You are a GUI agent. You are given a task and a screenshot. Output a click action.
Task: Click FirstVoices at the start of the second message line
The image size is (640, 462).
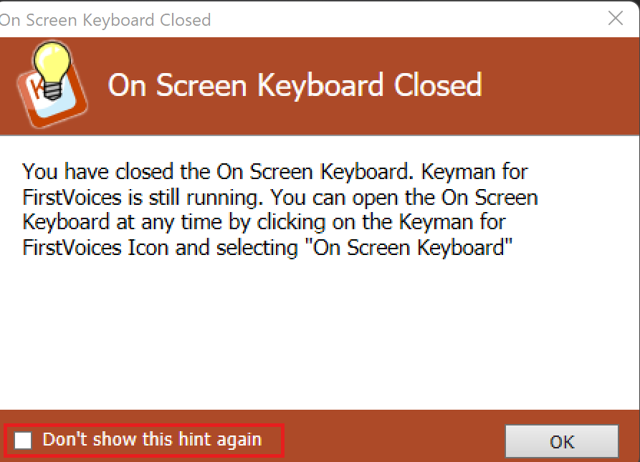(72, 198)
